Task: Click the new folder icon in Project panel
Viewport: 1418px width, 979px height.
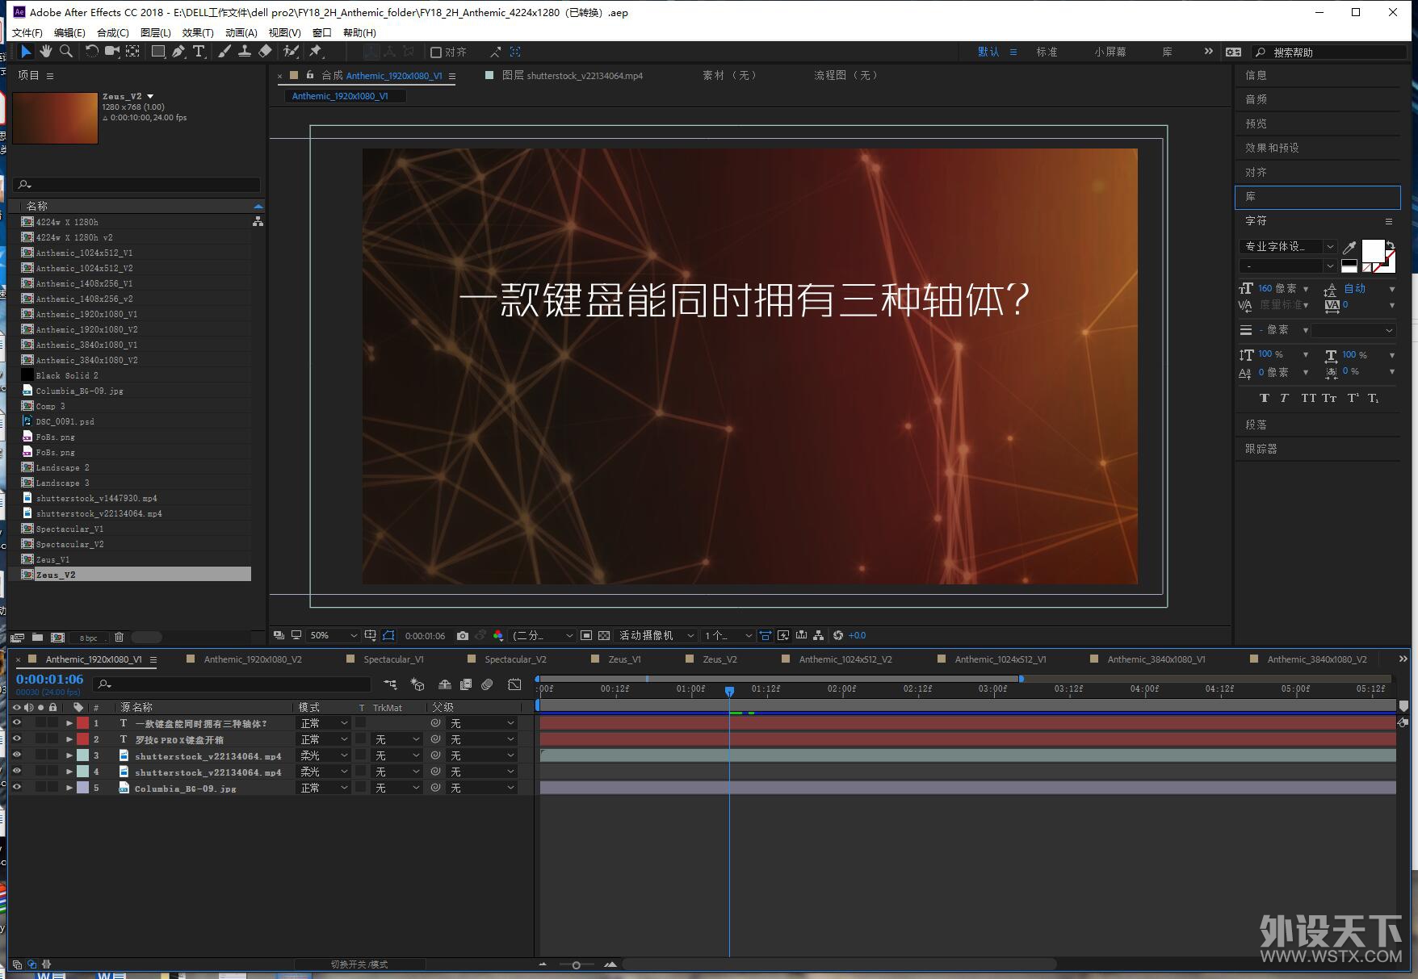Action: coord(37,638)
